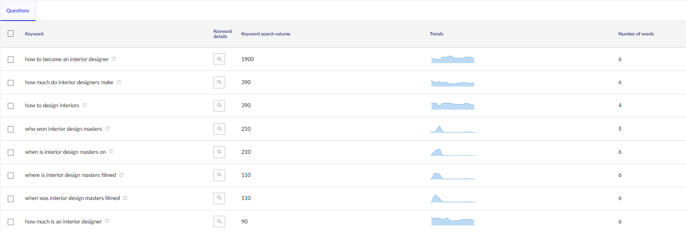Click the Keyword details column header
The height and width of the screenshot is (232, 686).
click(223, 34)
